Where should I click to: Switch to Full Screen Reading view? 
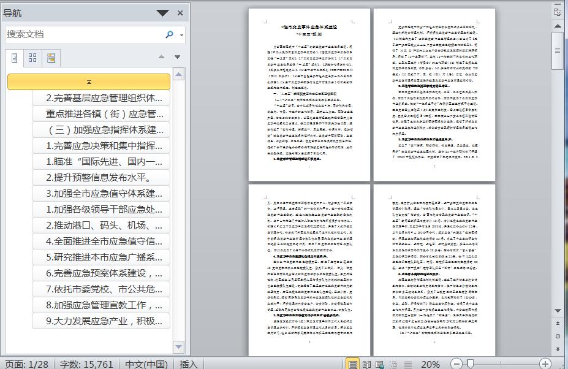coord(366,363)
